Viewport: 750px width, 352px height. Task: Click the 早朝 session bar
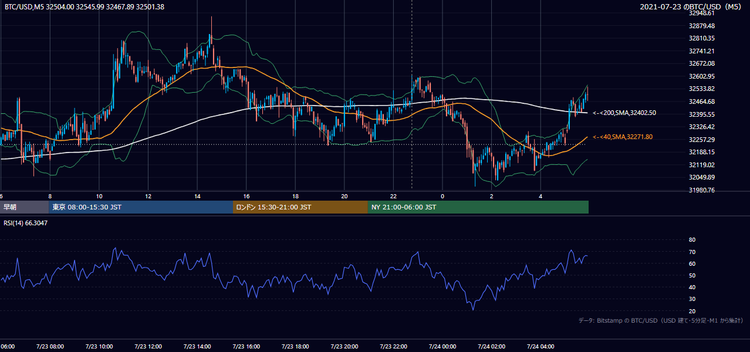(24, 207)
